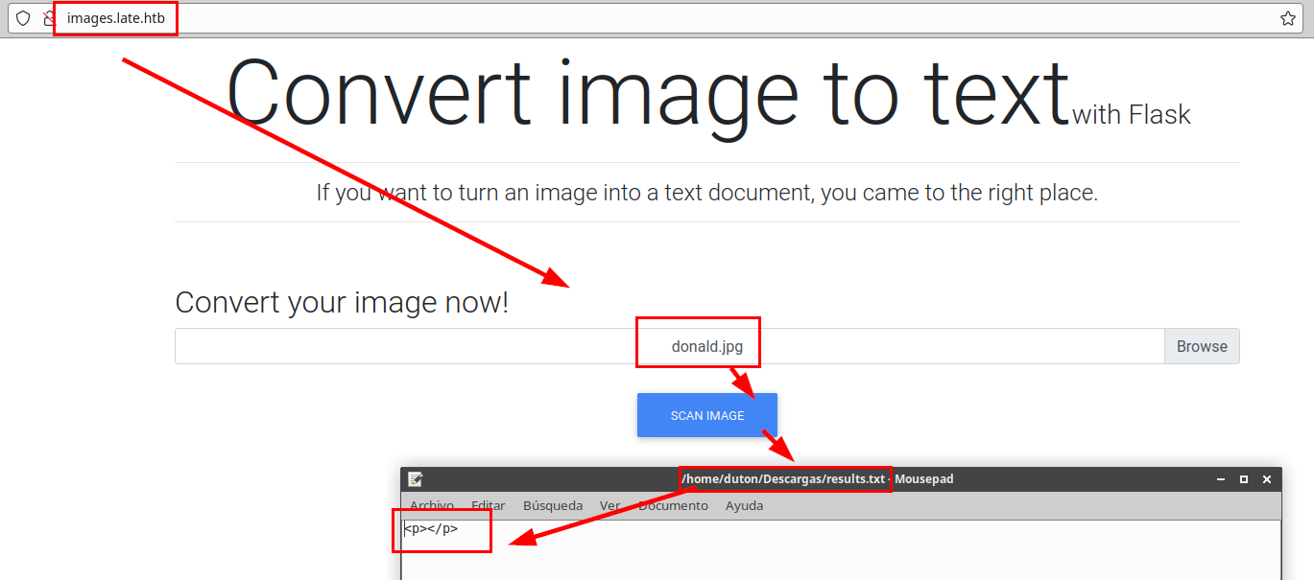The image size is (1314, 580).
Task: Close the Mousepad window
Action: 1267,478
